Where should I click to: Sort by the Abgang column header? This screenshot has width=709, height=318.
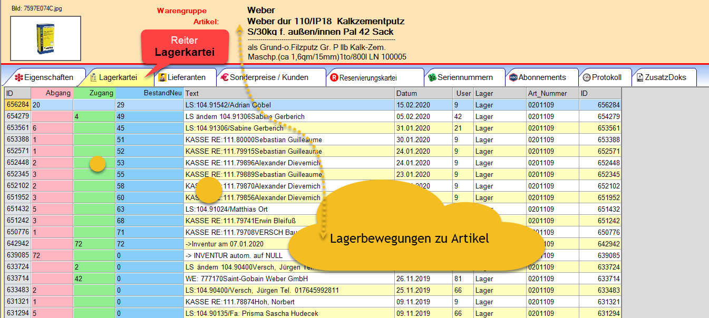point(52,93)
